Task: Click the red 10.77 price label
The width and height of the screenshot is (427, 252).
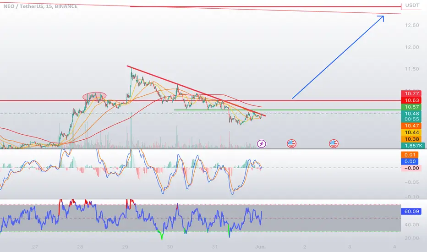Action: (x=411, y=94)
